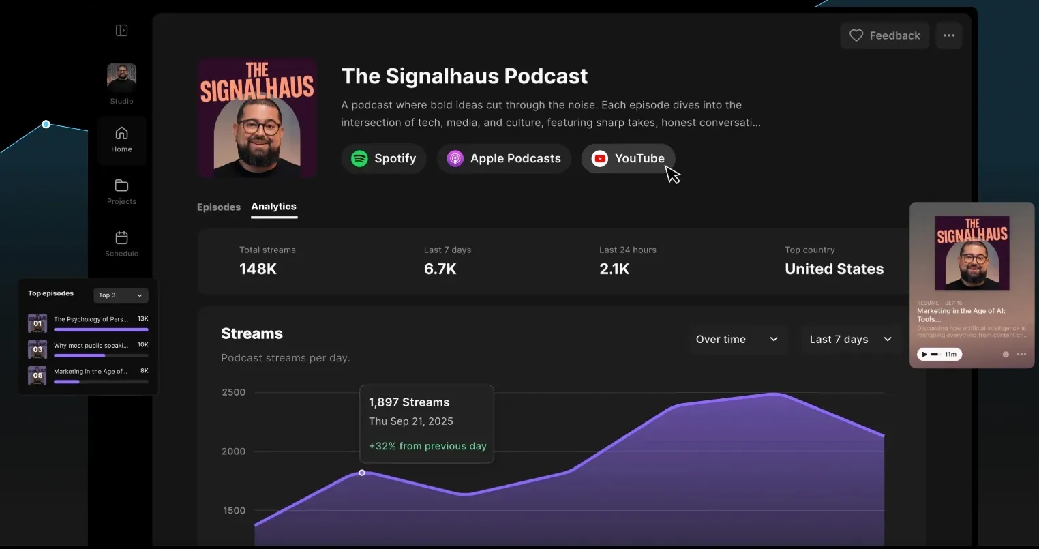1039x549 pixels.
Task: Download episode from the player card
Action: coord(1006,355)
